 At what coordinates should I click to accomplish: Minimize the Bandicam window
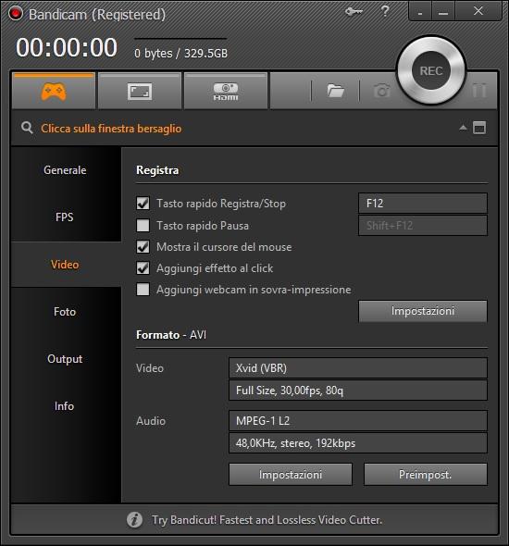[443, 12]
